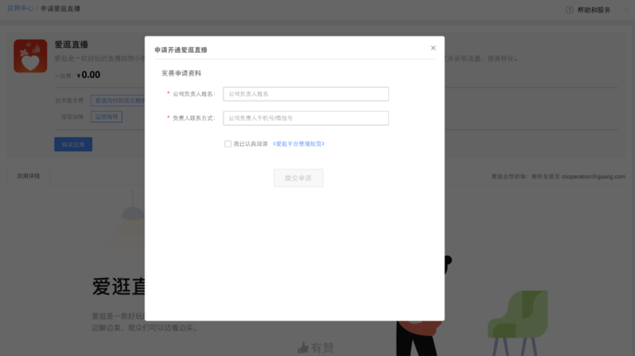Click the 完善申请资料 section heading
Screen dimensions: 635x356
click(x=182, y=73)
